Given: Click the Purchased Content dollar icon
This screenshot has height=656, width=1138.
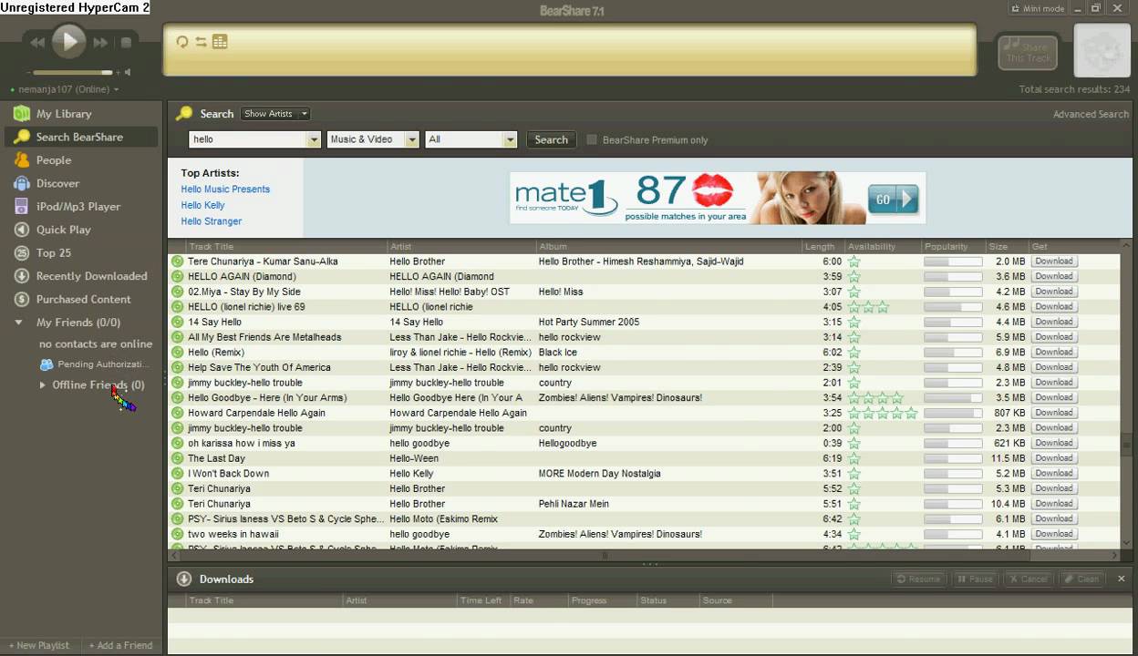Looking at the screenshot, I should point(21,299).
